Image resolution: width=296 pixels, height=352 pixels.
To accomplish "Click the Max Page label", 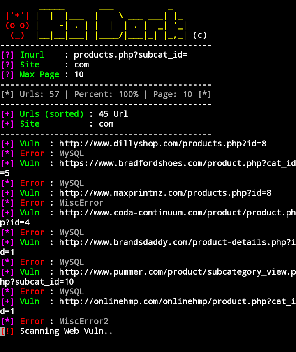I will (x=39, y=74).
